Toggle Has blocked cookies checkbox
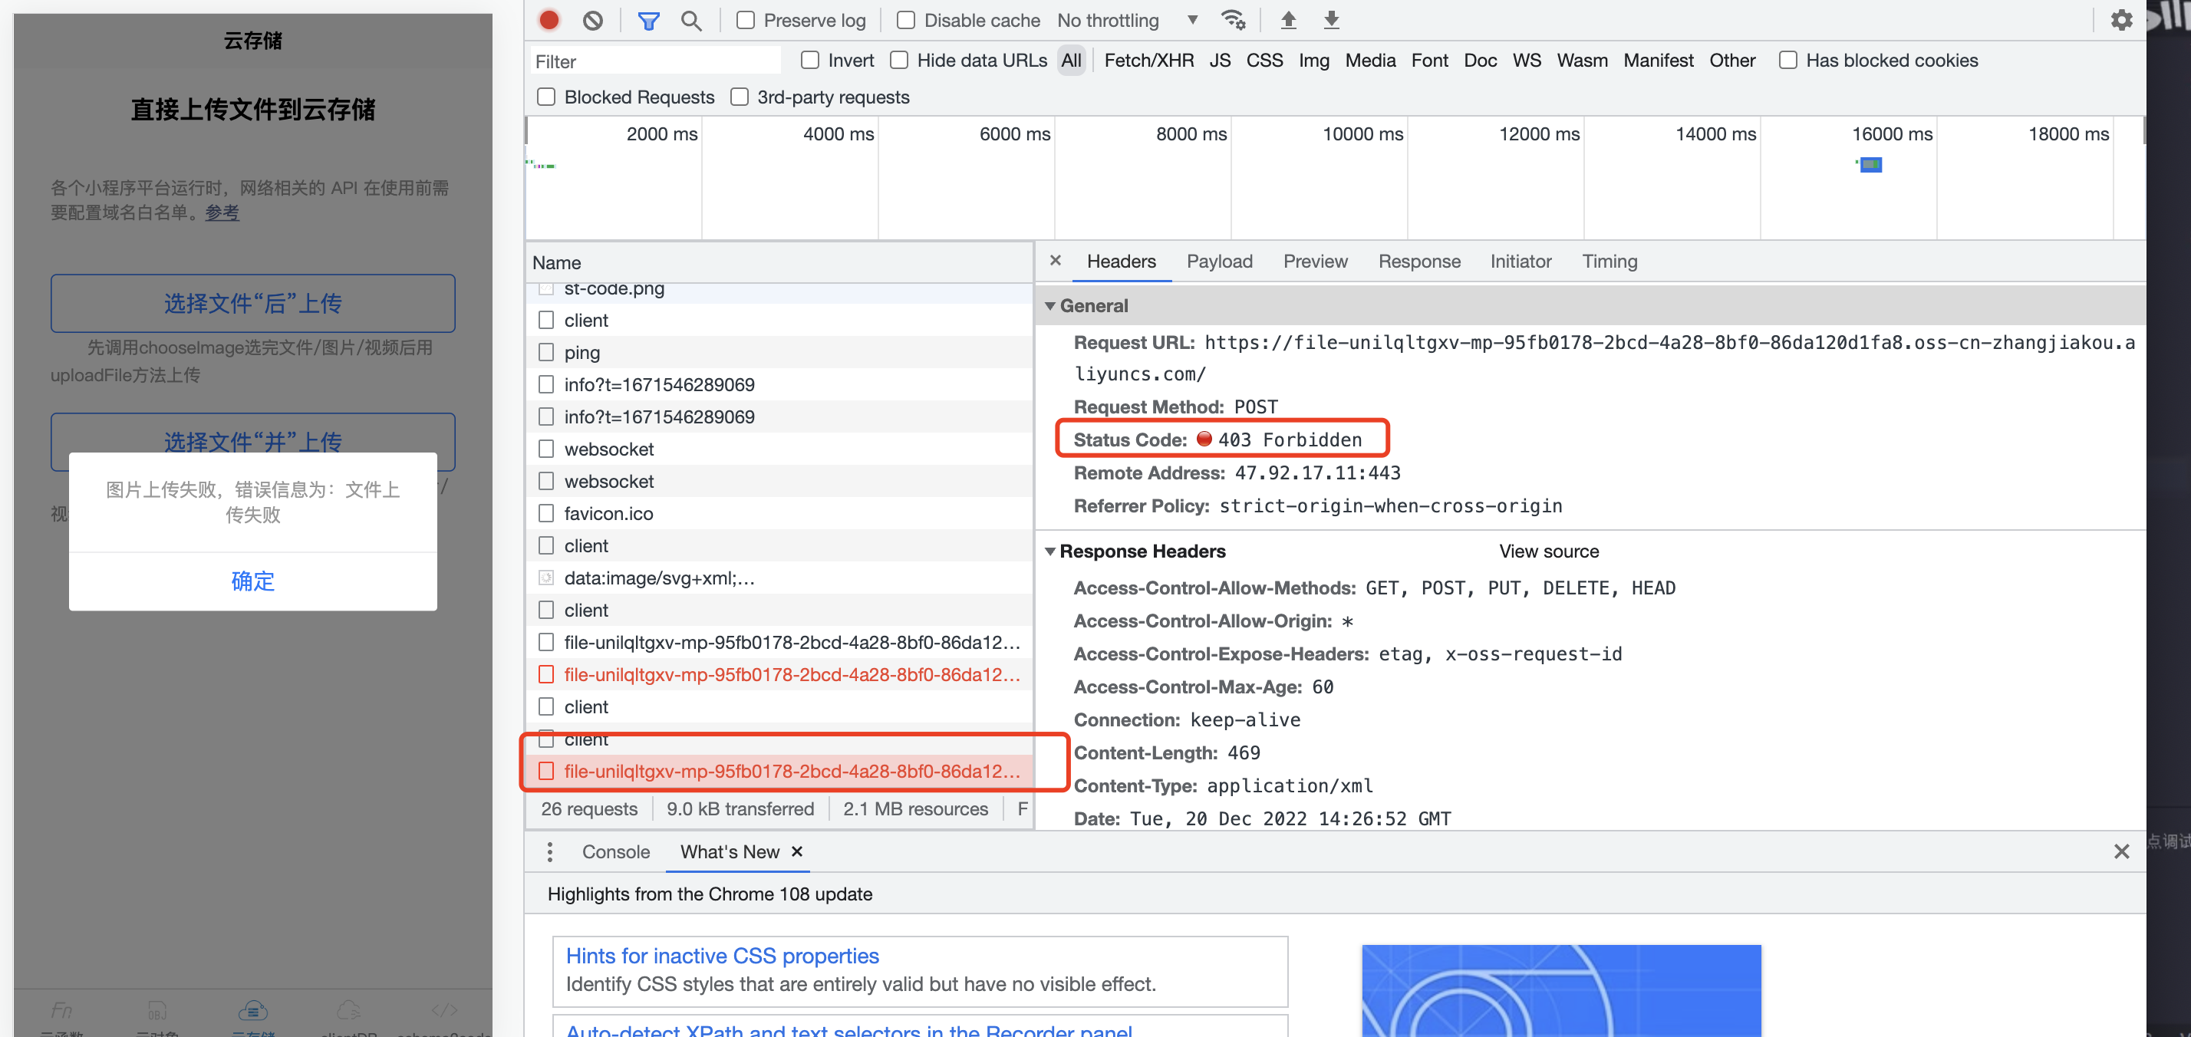Screen dimensions: 2191x1037 (1787, 61)
